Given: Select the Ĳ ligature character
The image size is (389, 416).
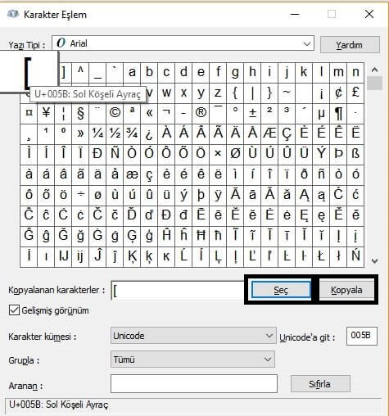Looking at the screenshot, I should pyautogui.click(x=63, y=256).
